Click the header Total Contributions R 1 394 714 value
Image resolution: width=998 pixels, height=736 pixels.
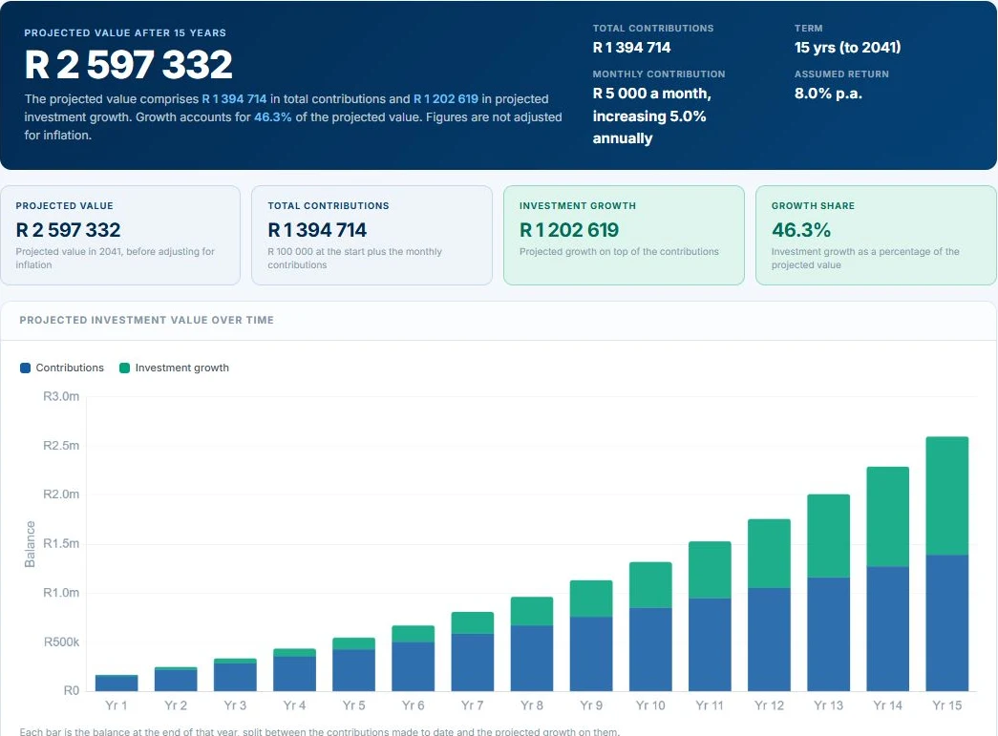pyautogui.click(x=631, y=47)
